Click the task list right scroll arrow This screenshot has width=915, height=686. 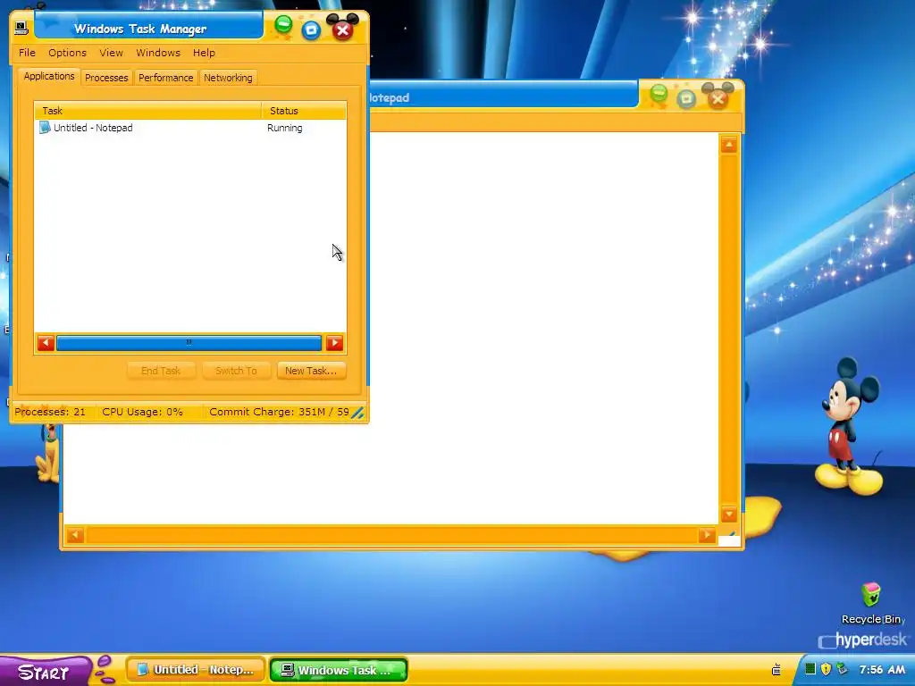coord(334,343)
